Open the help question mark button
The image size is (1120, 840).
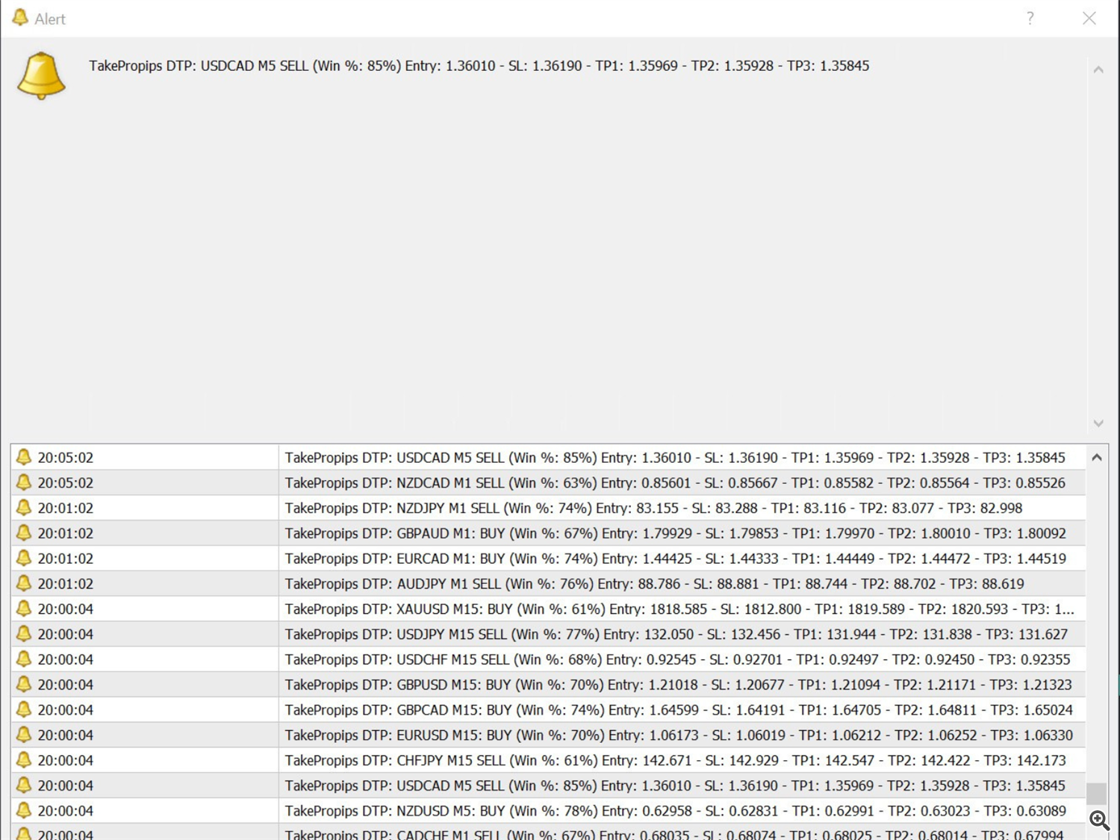(x=1030, y=18)
